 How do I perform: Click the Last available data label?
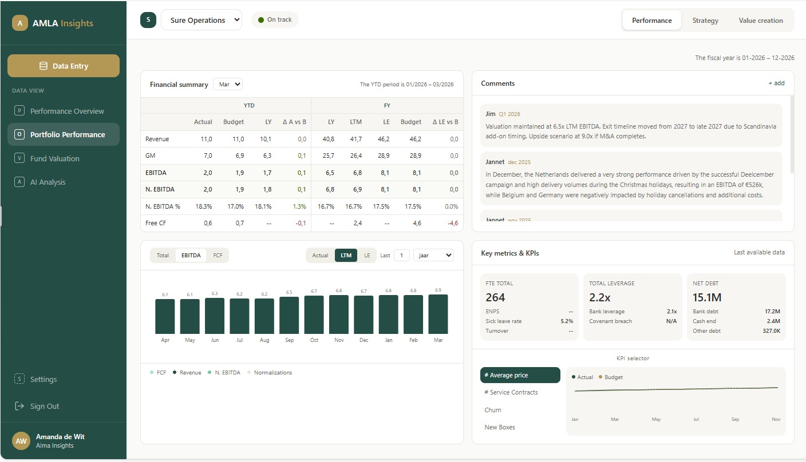(759, 252)
